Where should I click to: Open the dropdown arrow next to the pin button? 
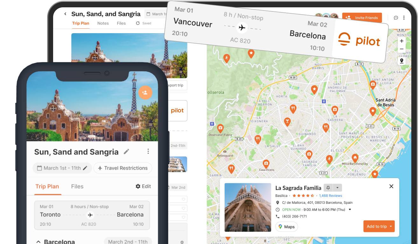pyautogui.click(x=337, y=188)
